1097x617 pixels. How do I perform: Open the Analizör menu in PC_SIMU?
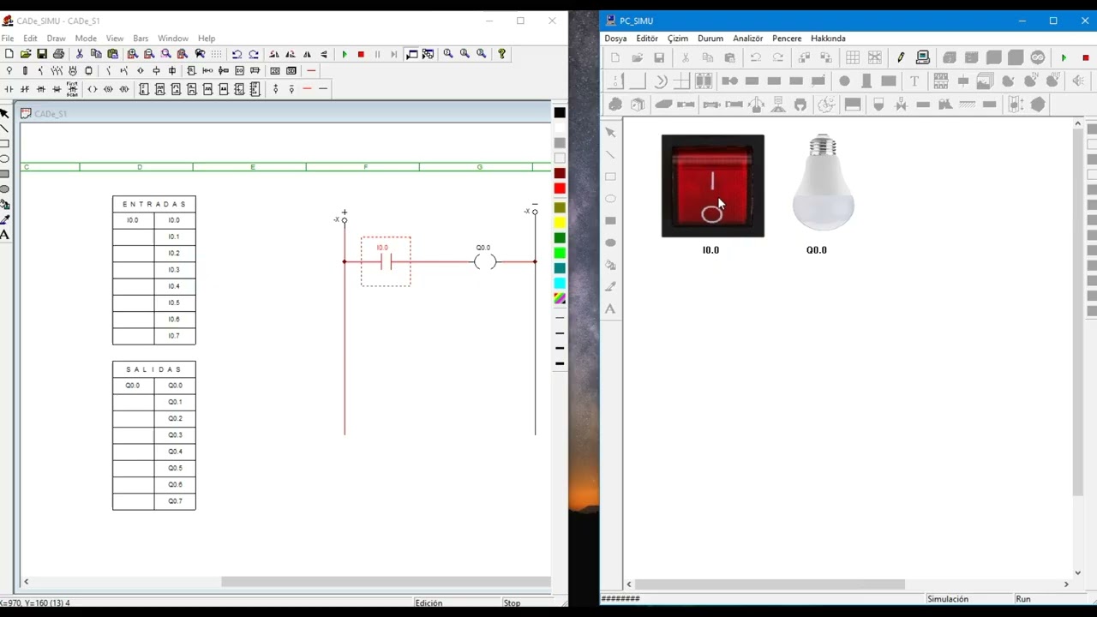coord(747,39)
